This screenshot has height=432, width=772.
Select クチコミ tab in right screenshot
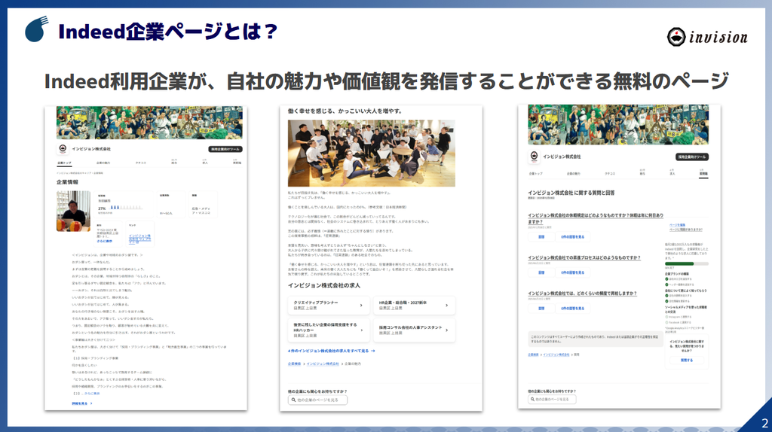610,174
